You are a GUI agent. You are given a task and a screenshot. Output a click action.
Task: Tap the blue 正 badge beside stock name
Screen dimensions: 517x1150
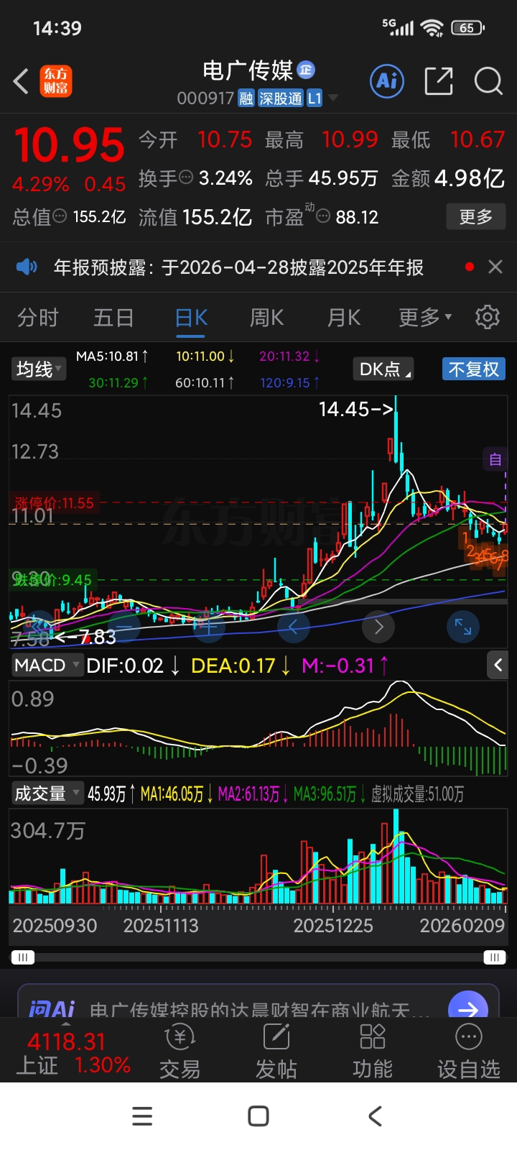[306, 70]
